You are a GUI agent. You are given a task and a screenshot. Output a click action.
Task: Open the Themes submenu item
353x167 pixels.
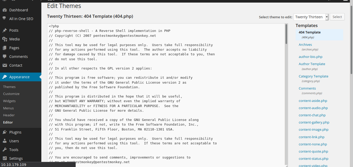click(x=9, y=87)
